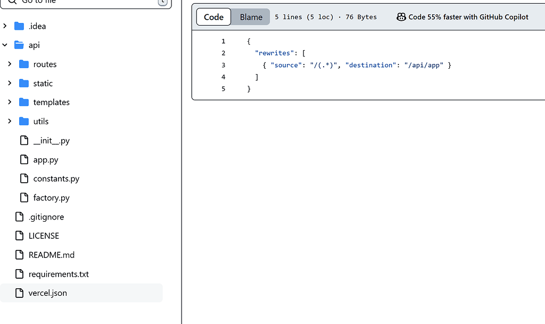Image resolution: width=545 pixels, height=324 pixels.
Task: Switch to the Code tab
Action: click(x=214, y=17)
